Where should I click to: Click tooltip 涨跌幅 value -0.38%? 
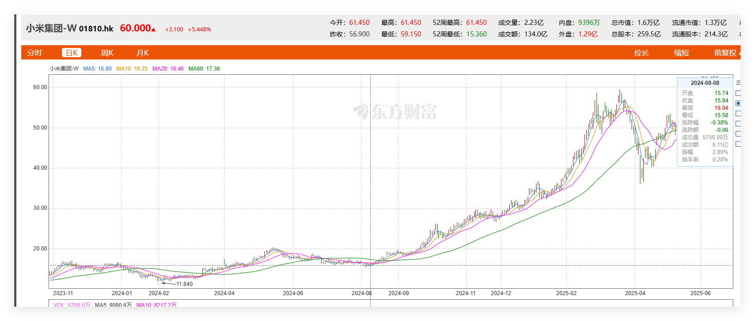(719, 123)
